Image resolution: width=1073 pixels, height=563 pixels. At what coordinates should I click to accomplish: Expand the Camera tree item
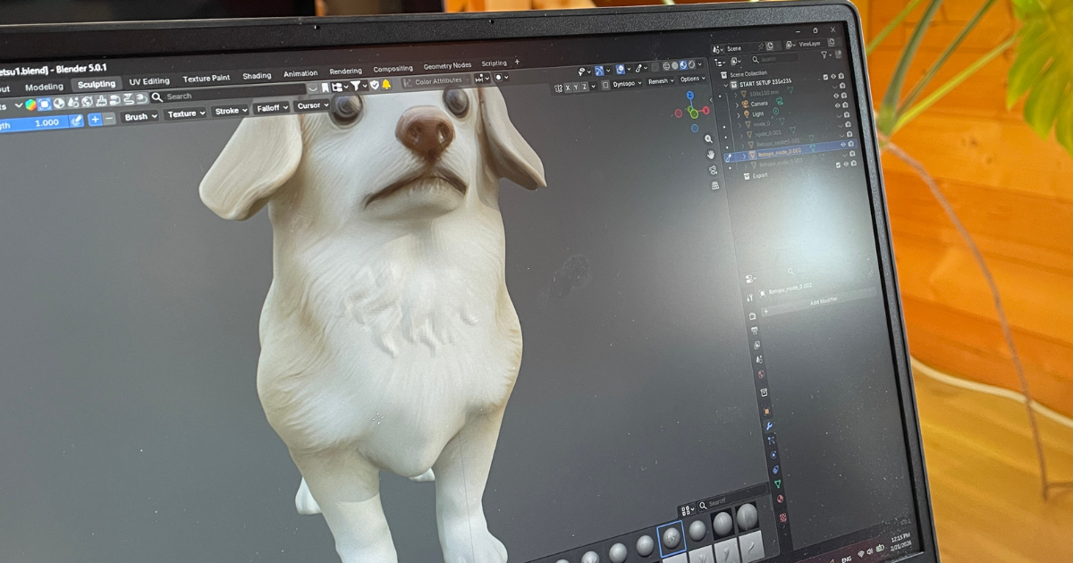[737, 105]
